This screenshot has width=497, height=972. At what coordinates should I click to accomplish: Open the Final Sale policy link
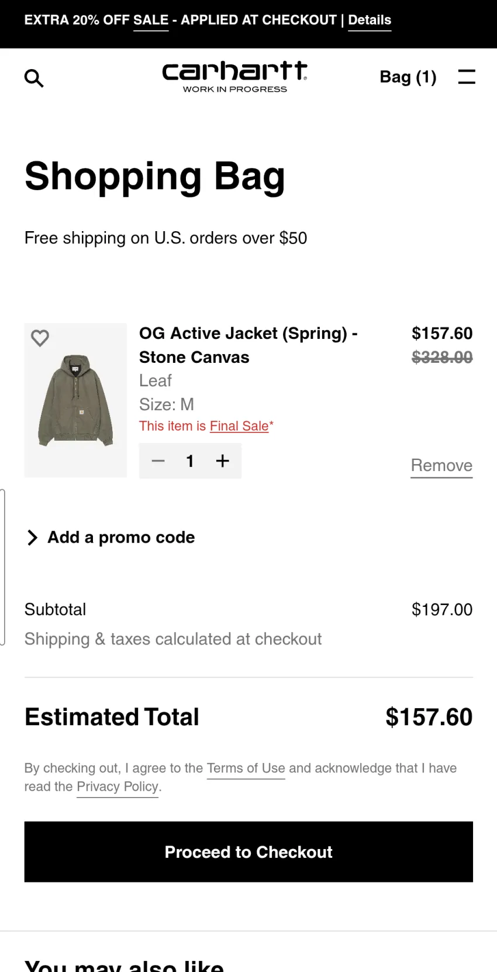tap(239, 426)
